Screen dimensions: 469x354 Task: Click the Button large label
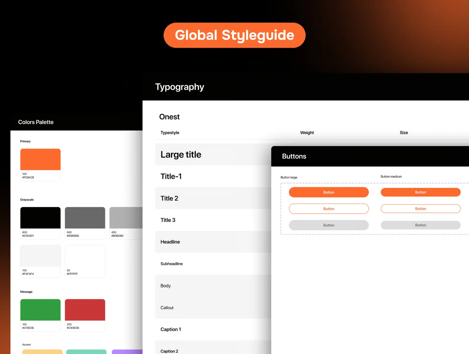click(289, 177)
